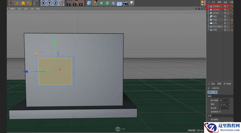Select 灯光 object in list

click(x=215, y=23)
